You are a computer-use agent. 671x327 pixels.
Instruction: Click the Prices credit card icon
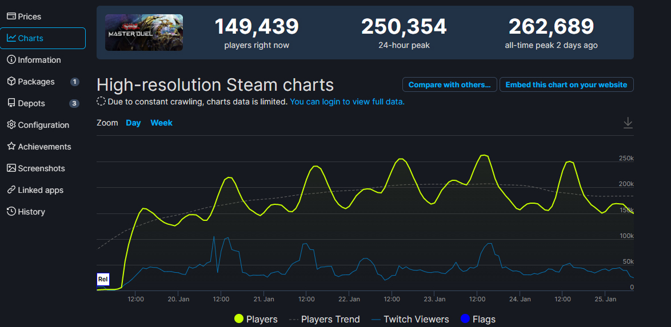point(11,17)
